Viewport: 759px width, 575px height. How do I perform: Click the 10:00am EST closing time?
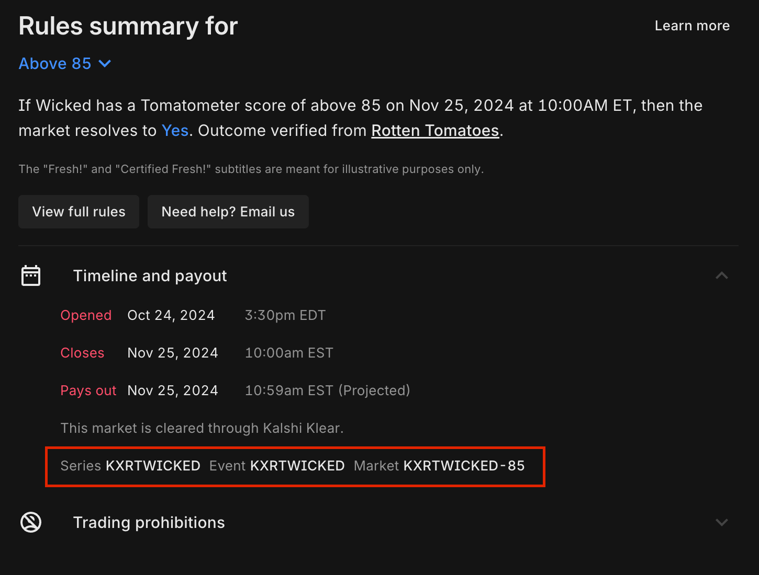tap(289, 353)
